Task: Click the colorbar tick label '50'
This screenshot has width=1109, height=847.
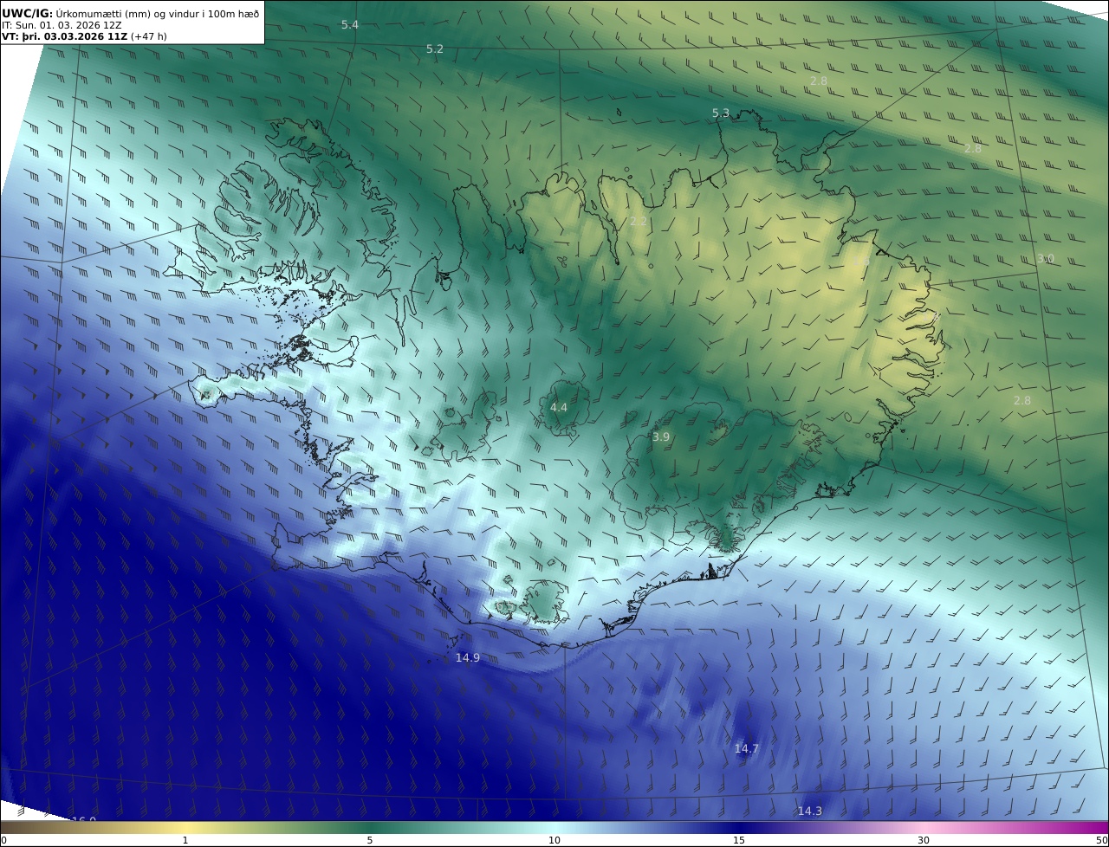Action: 1102,840
